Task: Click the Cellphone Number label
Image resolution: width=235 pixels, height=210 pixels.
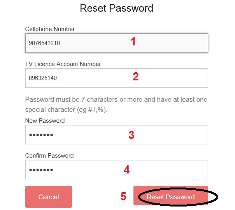Action: (50, 29)
